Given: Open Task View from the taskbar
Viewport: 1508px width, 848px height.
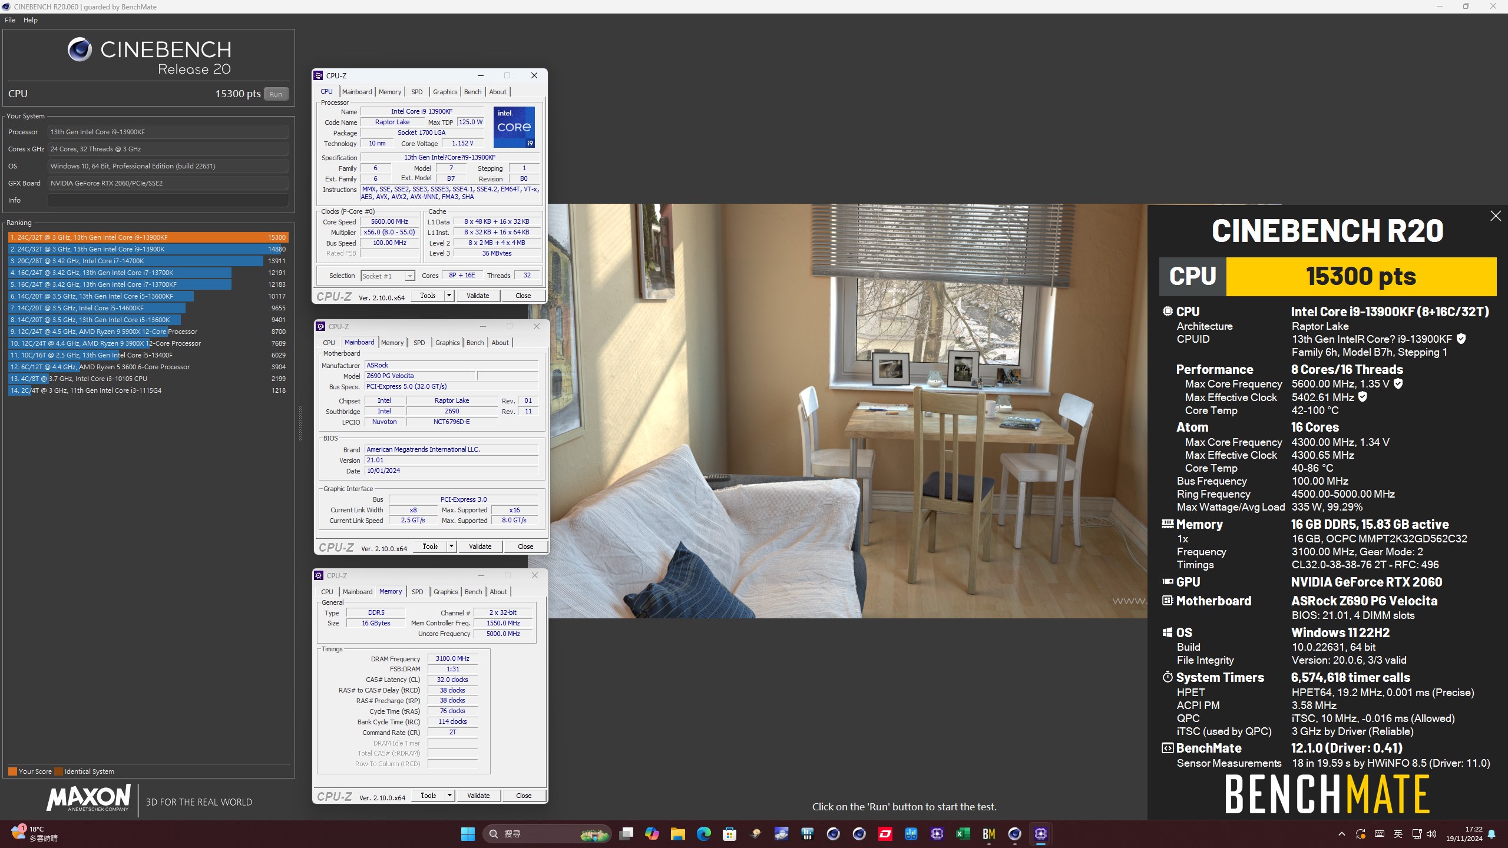Looking at the screenshot, I should pyautogui.click(x=626, y=834).
